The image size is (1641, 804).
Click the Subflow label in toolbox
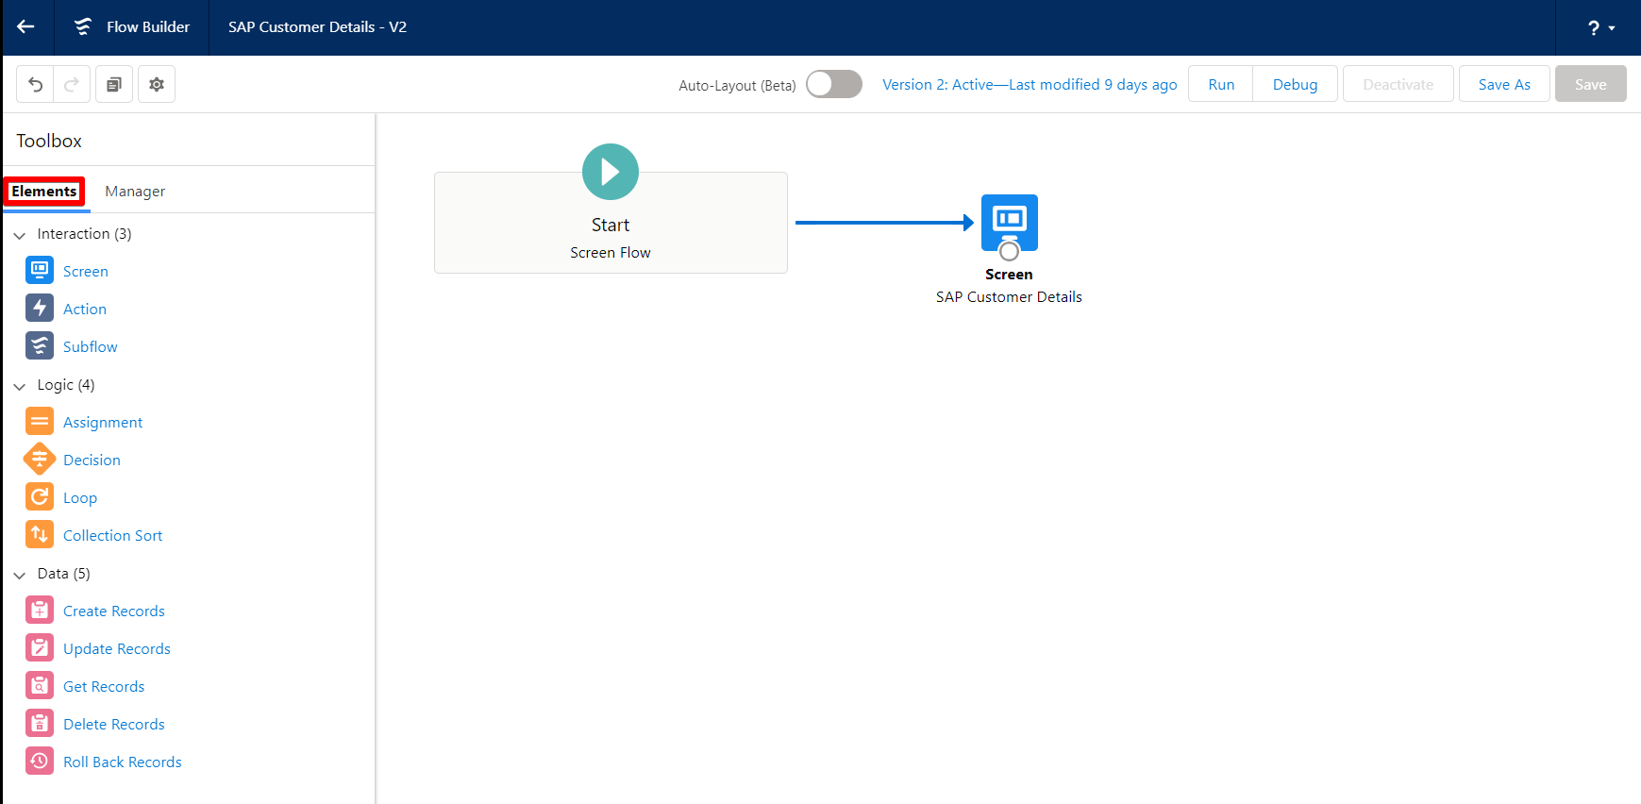91,346
